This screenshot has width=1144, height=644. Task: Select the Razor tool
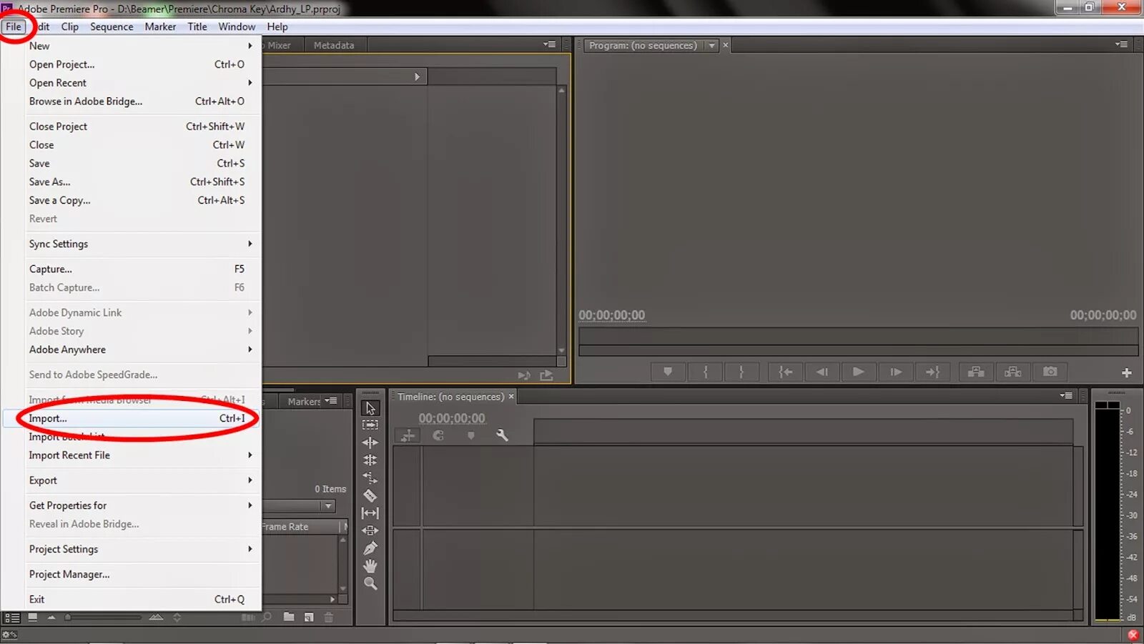[370, 495]
